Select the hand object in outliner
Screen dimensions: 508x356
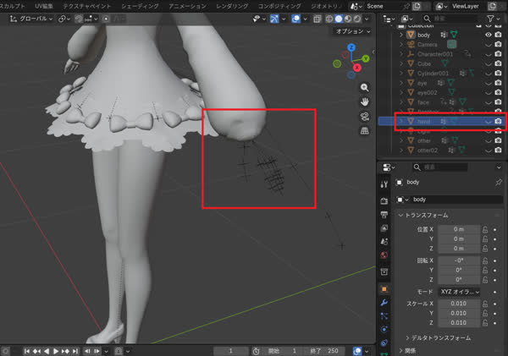423,122
